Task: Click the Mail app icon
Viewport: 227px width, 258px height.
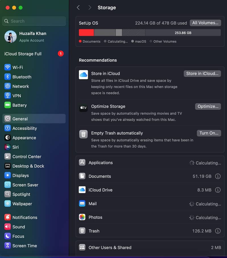Action: (x=82, y=204)
